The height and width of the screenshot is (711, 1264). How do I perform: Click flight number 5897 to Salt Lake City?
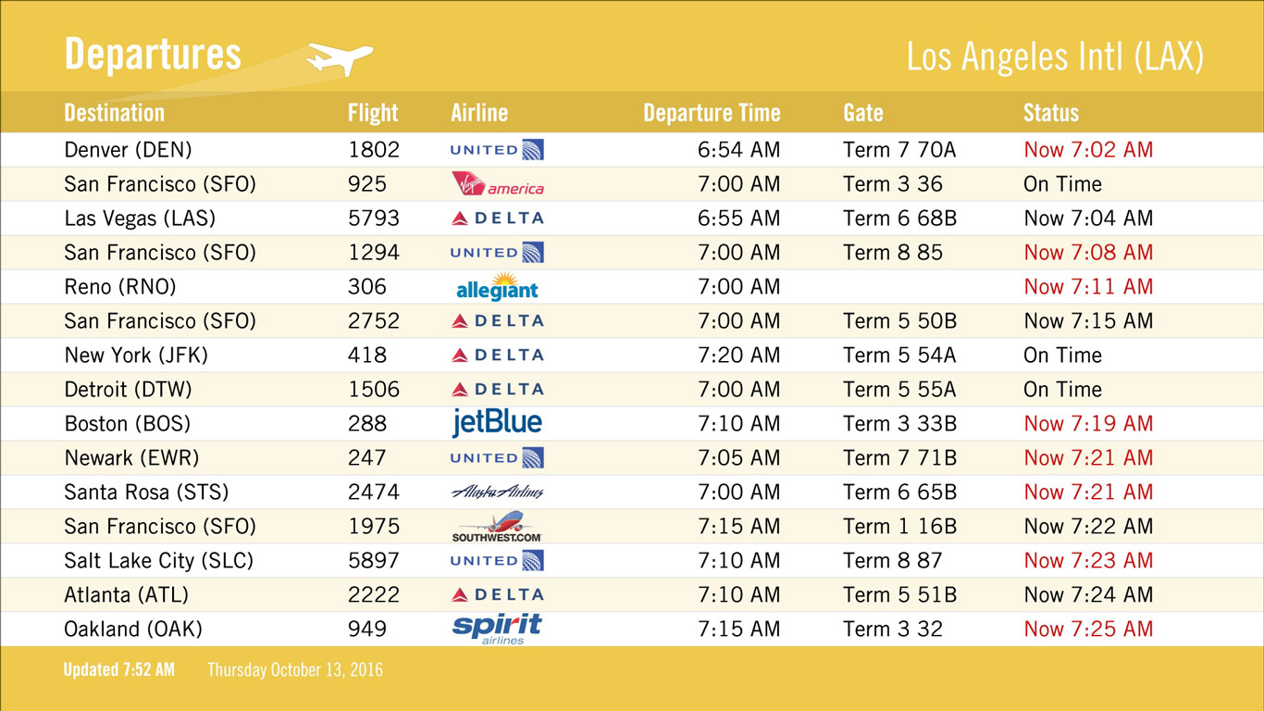tap(374, 560)
